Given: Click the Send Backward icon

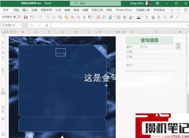Looking at the screenshot, I should click(66, 17).
